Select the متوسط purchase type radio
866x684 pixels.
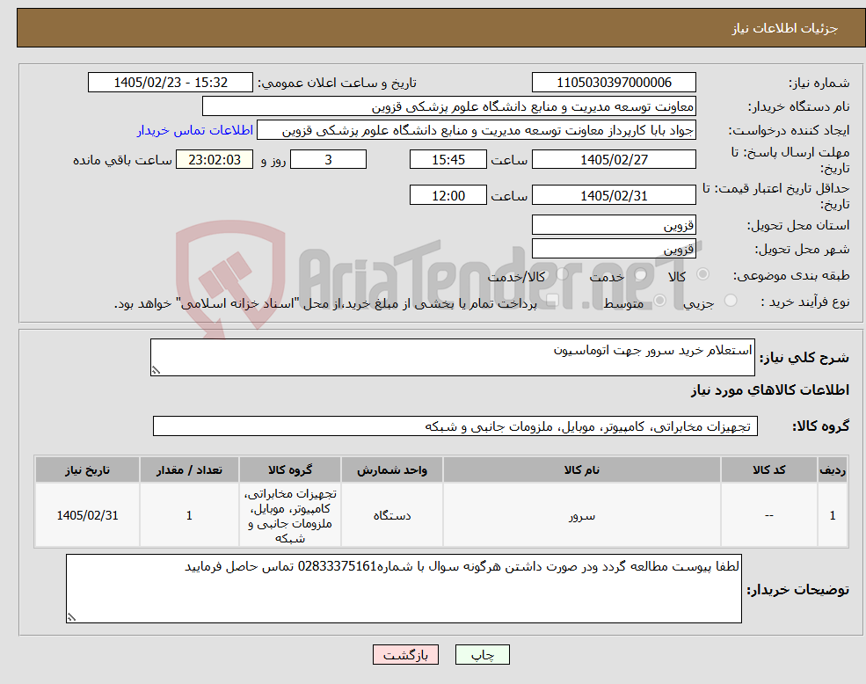click(x=659, y=301)
